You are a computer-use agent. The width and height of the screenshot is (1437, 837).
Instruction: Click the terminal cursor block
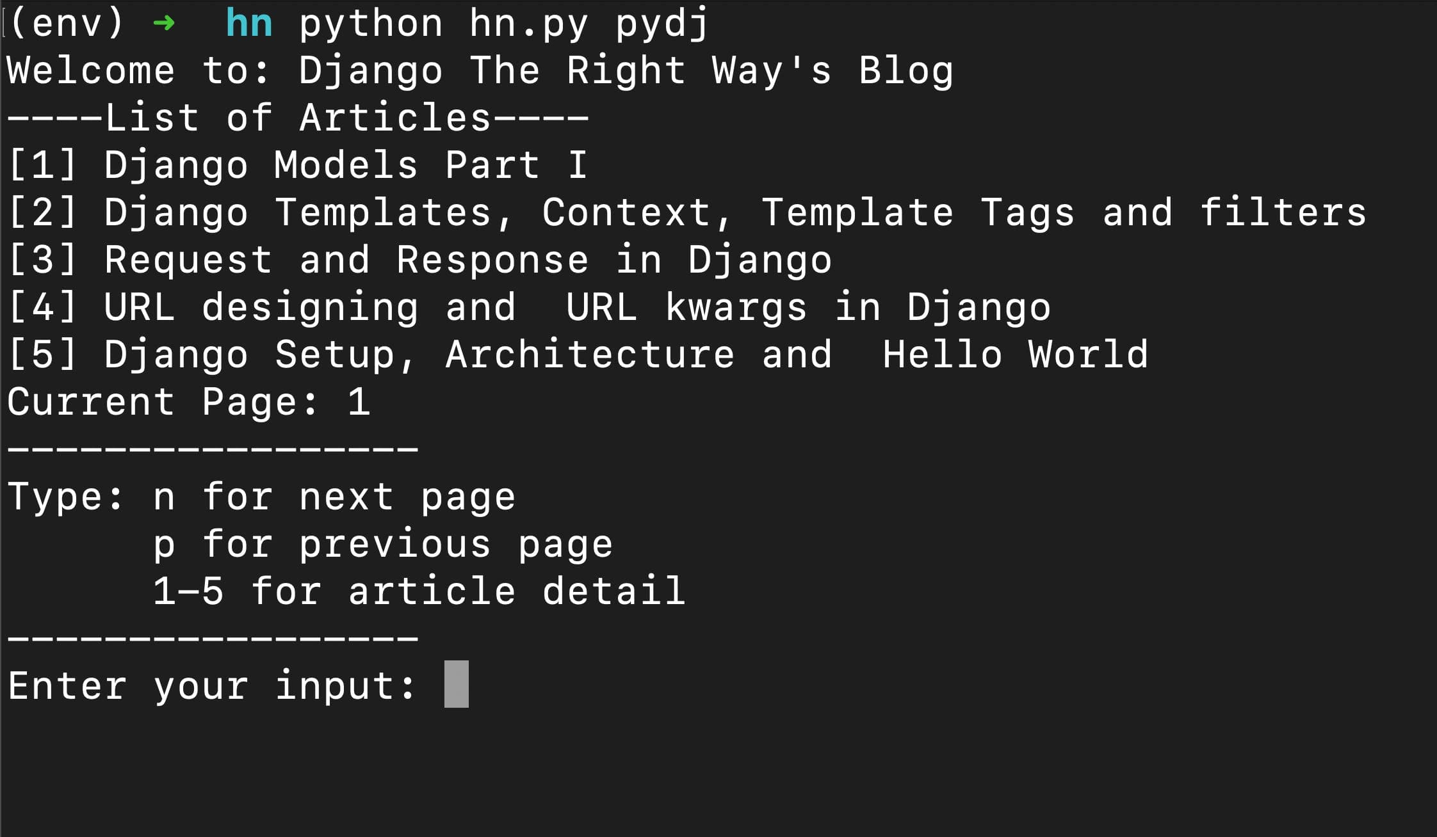[x=456, y=684]
